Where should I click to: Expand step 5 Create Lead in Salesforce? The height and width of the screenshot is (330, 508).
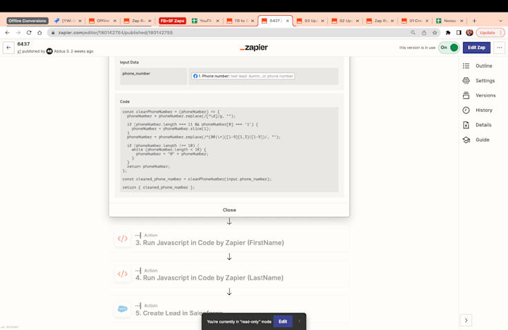[229, 309]
